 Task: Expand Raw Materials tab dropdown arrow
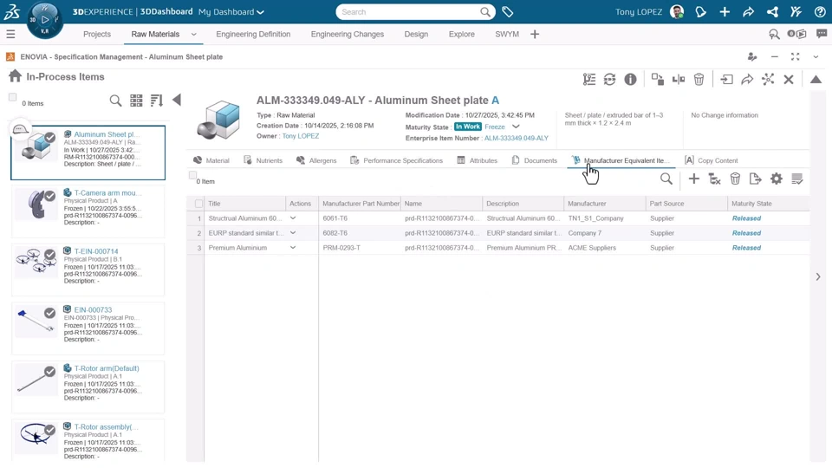coord(193,35)
